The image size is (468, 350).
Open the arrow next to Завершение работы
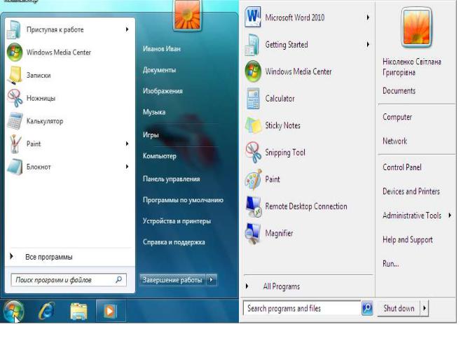pyautogui.click(x=212, y=279)
